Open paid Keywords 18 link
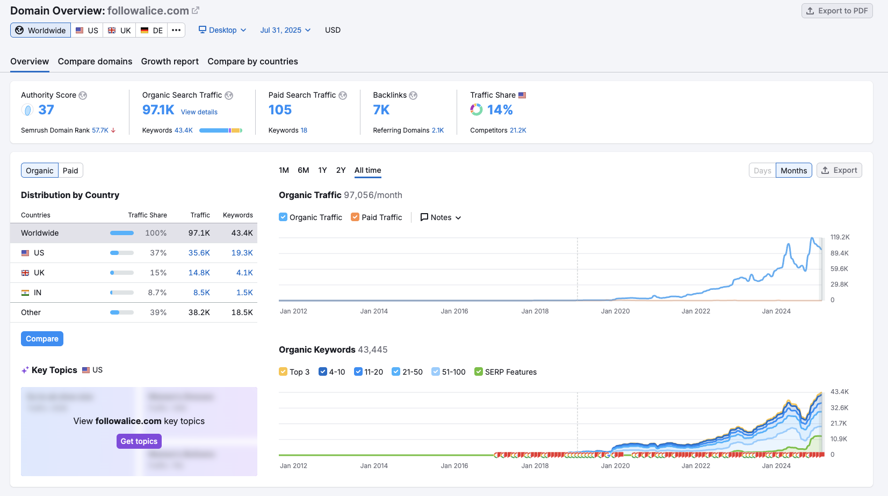888x496 pixels. click(x=304, y=130)
